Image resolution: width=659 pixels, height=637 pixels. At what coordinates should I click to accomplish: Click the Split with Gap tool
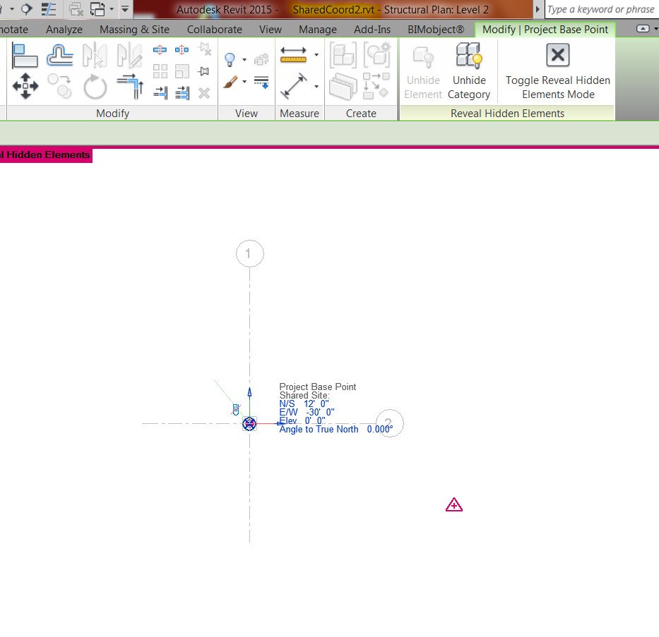[x=182, y=50]
